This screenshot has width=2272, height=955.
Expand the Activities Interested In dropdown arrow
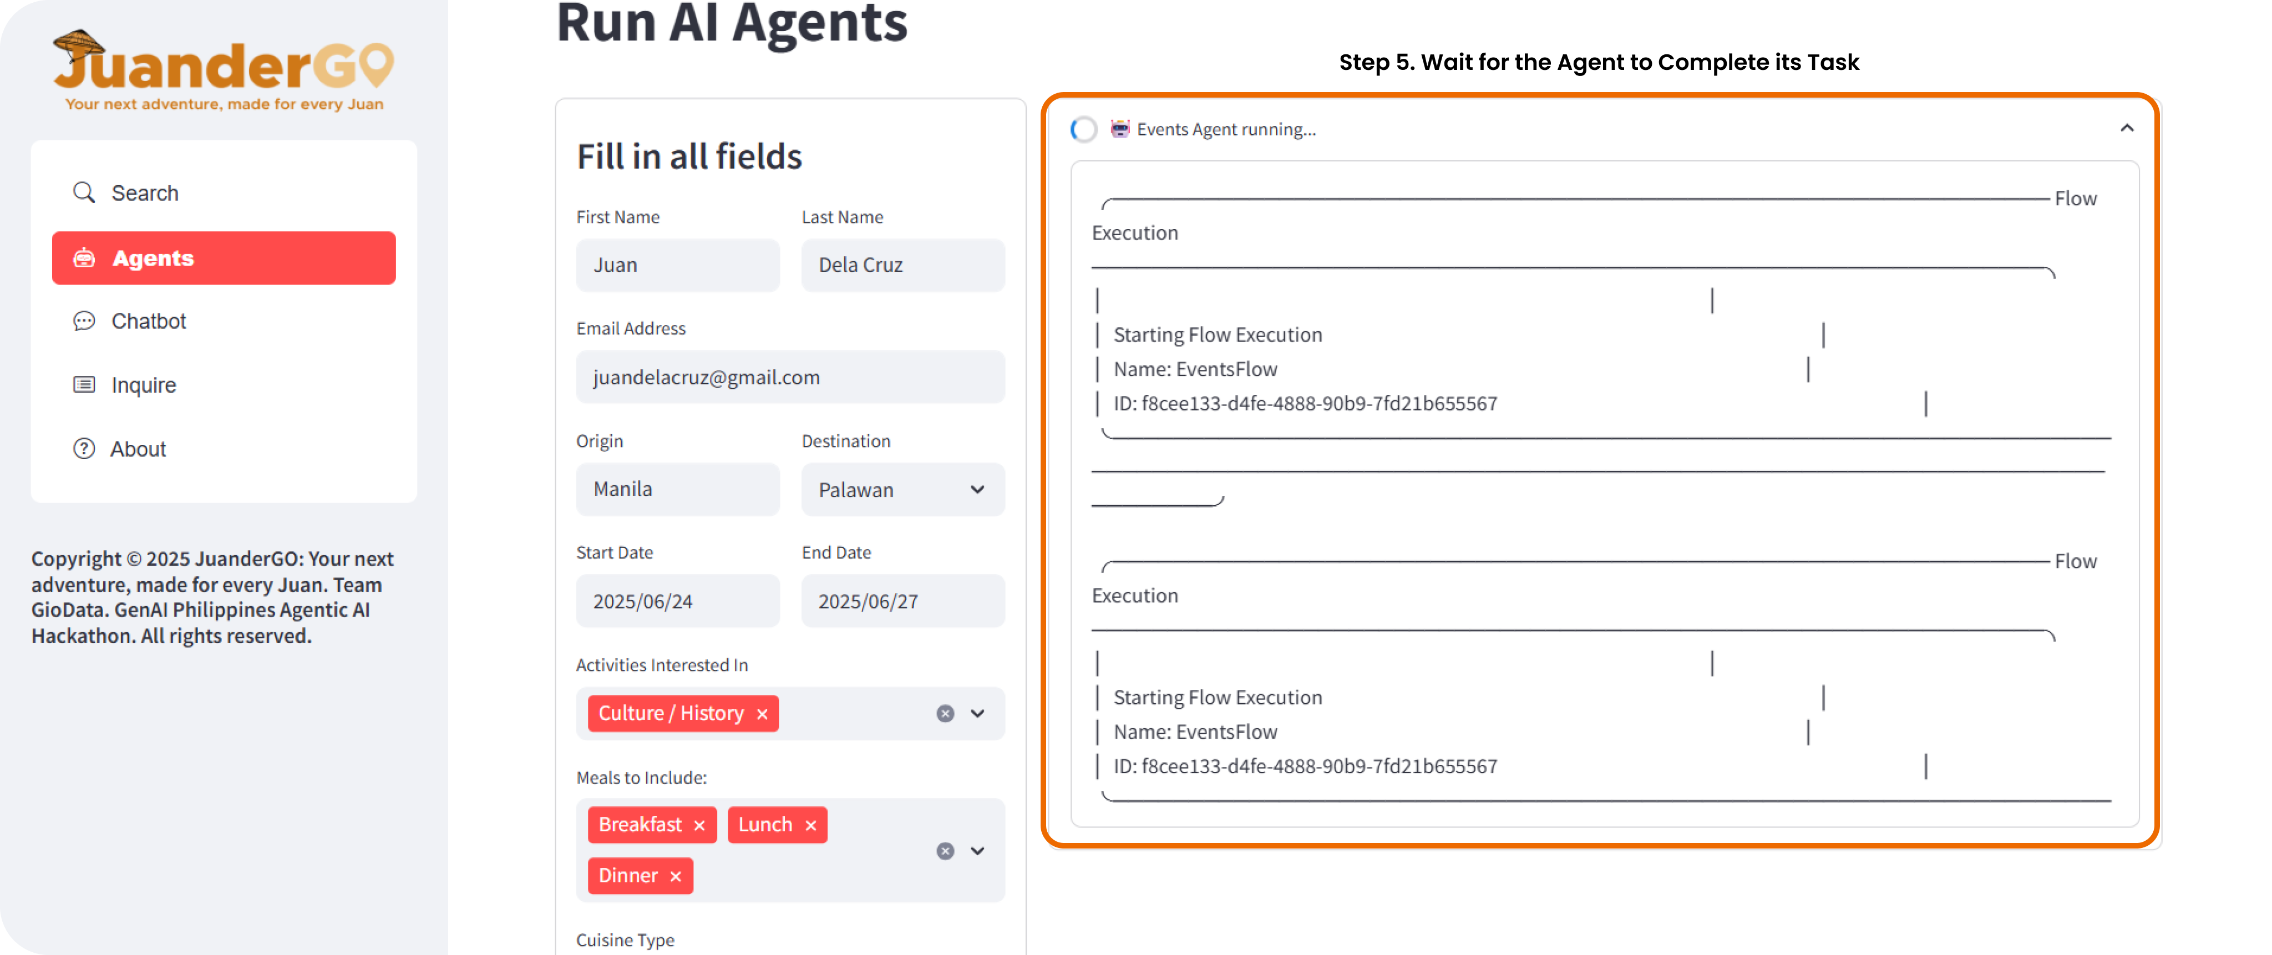click(977, 713)
